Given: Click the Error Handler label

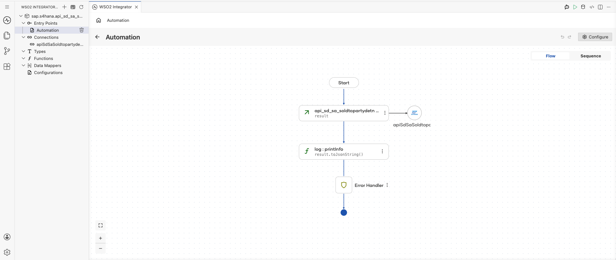Looking at the screenshot, I should point(369,185).
